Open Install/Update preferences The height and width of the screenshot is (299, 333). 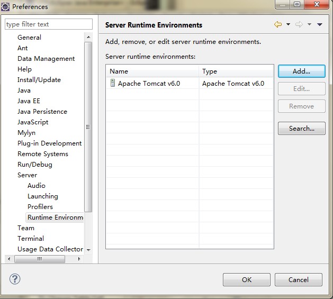(39, 80)
